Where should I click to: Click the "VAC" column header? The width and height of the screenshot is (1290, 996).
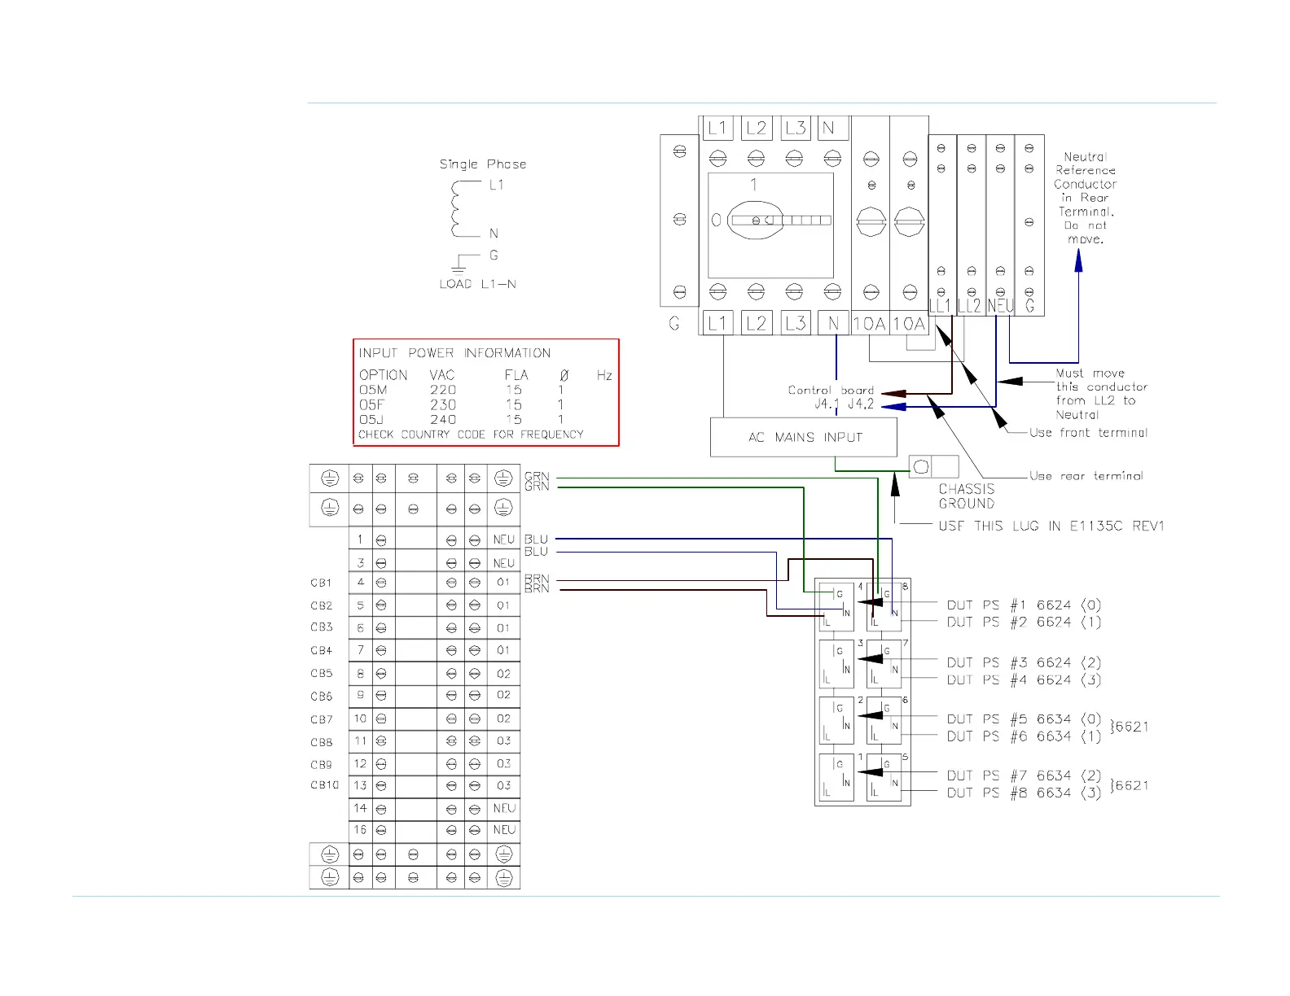click(x=442, y=375)
